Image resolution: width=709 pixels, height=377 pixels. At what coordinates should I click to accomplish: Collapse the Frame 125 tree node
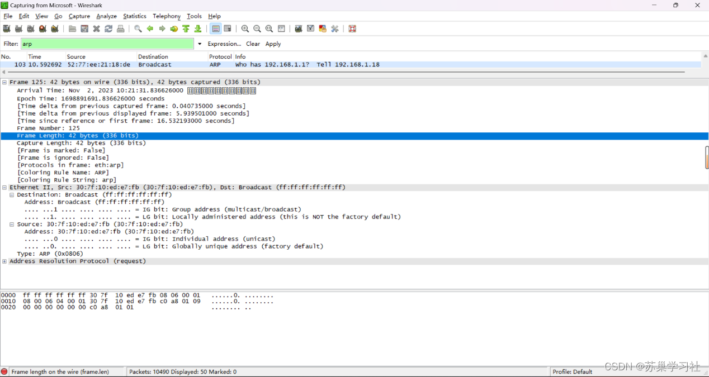(4, 82)
